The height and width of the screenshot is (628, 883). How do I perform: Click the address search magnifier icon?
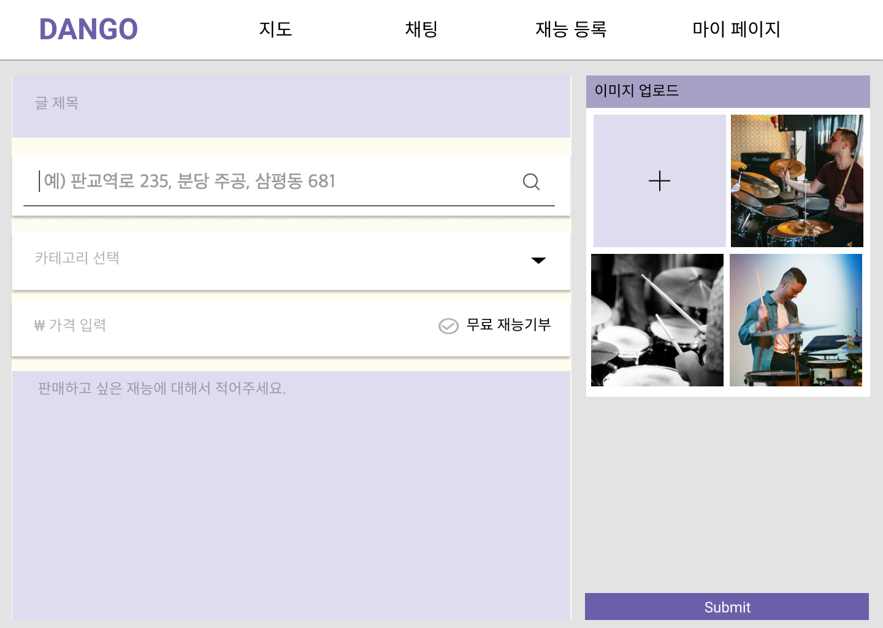click(530, 182)
